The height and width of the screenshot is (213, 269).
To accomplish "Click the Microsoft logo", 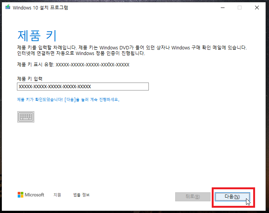I will tap(31, 195).
